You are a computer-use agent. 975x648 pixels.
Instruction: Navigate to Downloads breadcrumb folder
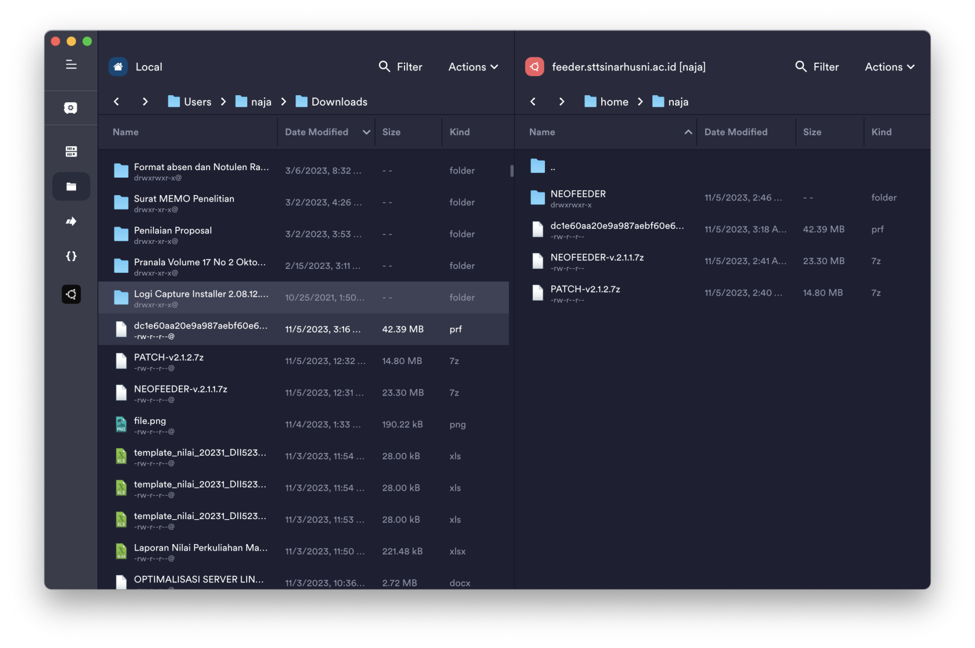tap(331, 102)
